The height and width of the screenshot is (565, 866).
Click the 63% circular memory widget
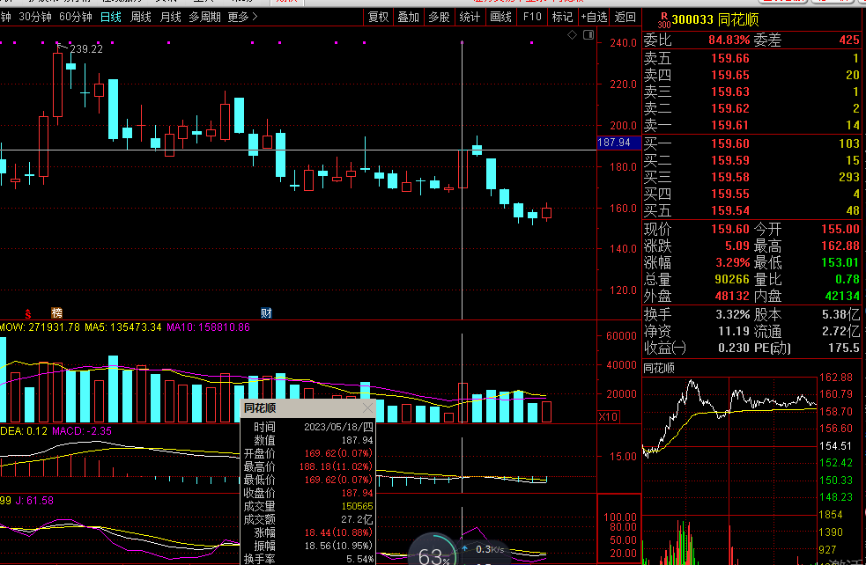point(434,552)
